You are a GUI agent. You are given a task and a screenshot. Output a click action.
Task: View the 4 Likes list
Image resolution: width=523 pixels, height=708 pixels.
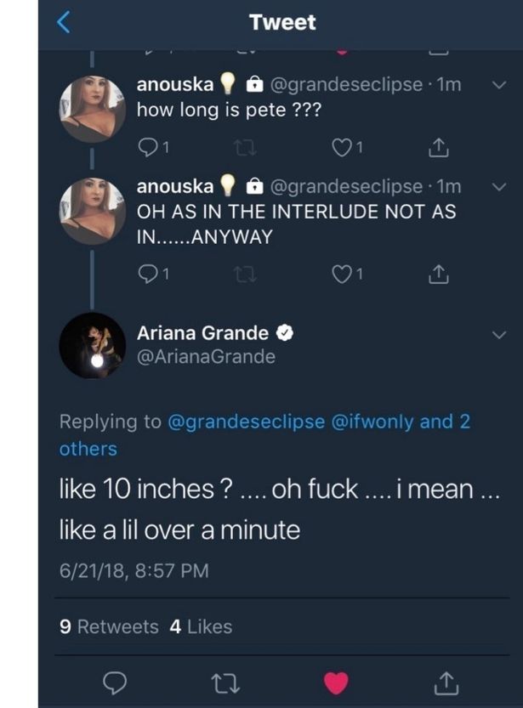tap(201, 626)
